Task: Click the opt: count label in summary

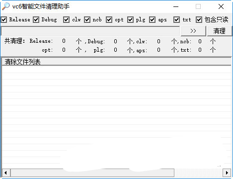Action: point(47,50)
